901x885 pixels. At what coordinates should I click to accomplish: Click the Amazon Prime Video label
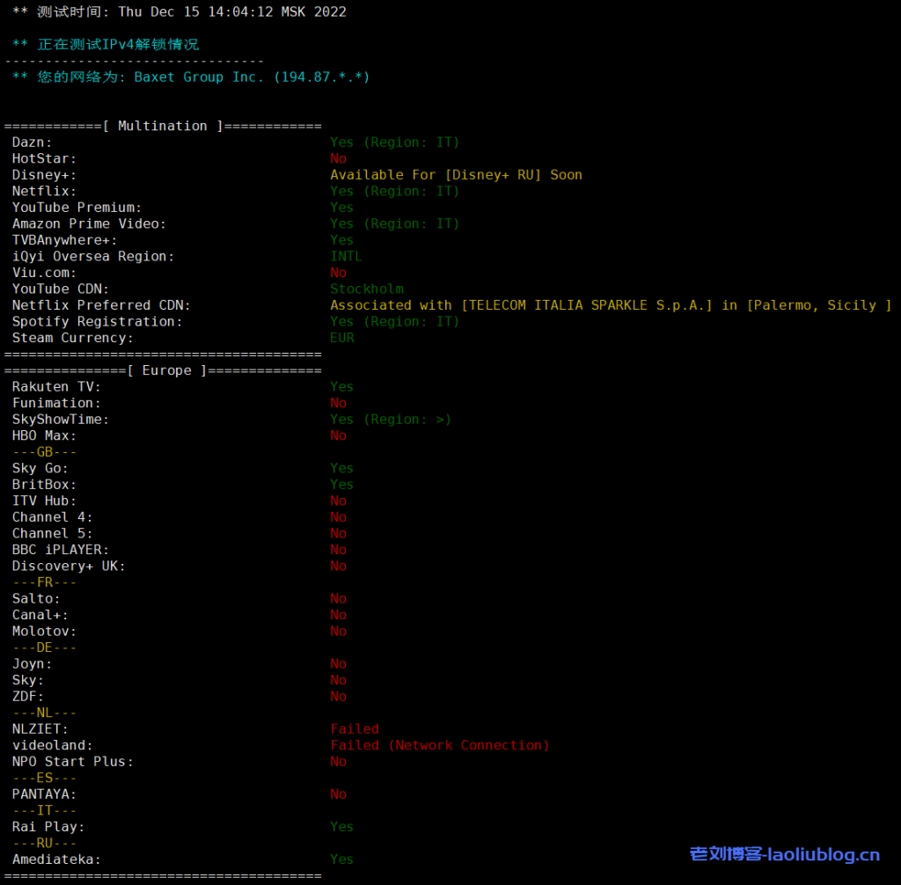(89, 224)
